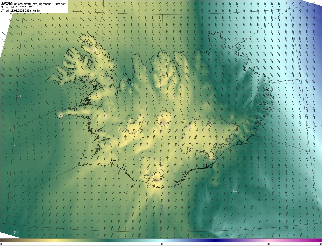This screenshot has height=246, width=322.
Task: Click the 50 tick on the colorbar
Action: click(x=320, y=244)
